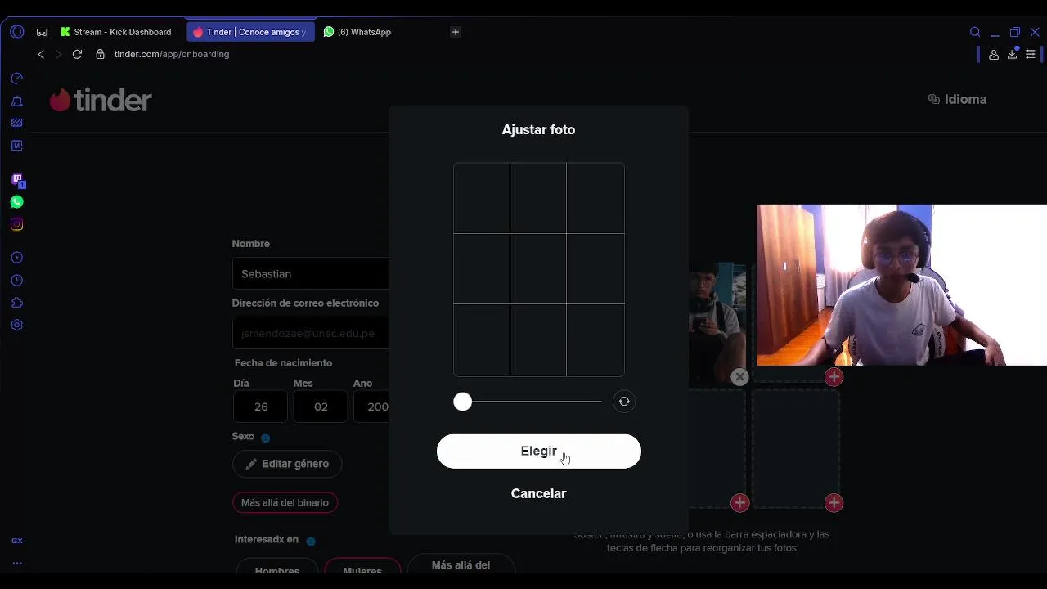This screenshot has width=1047, height=589.
Task: Click the Tinder logo
Action: click(x=101, y=100)
